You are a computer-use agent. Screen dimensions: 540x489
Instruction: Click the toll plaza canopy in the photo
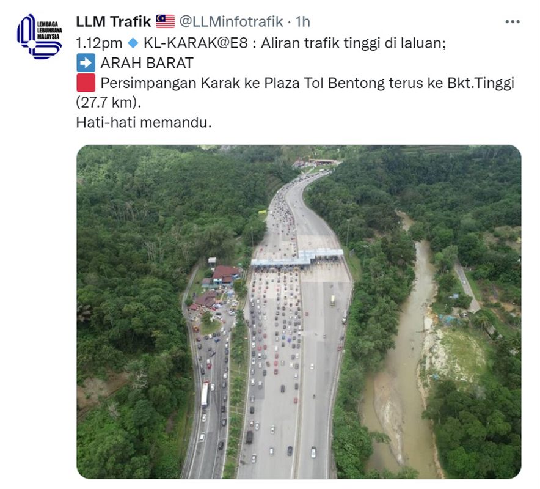tap(297, 258)
